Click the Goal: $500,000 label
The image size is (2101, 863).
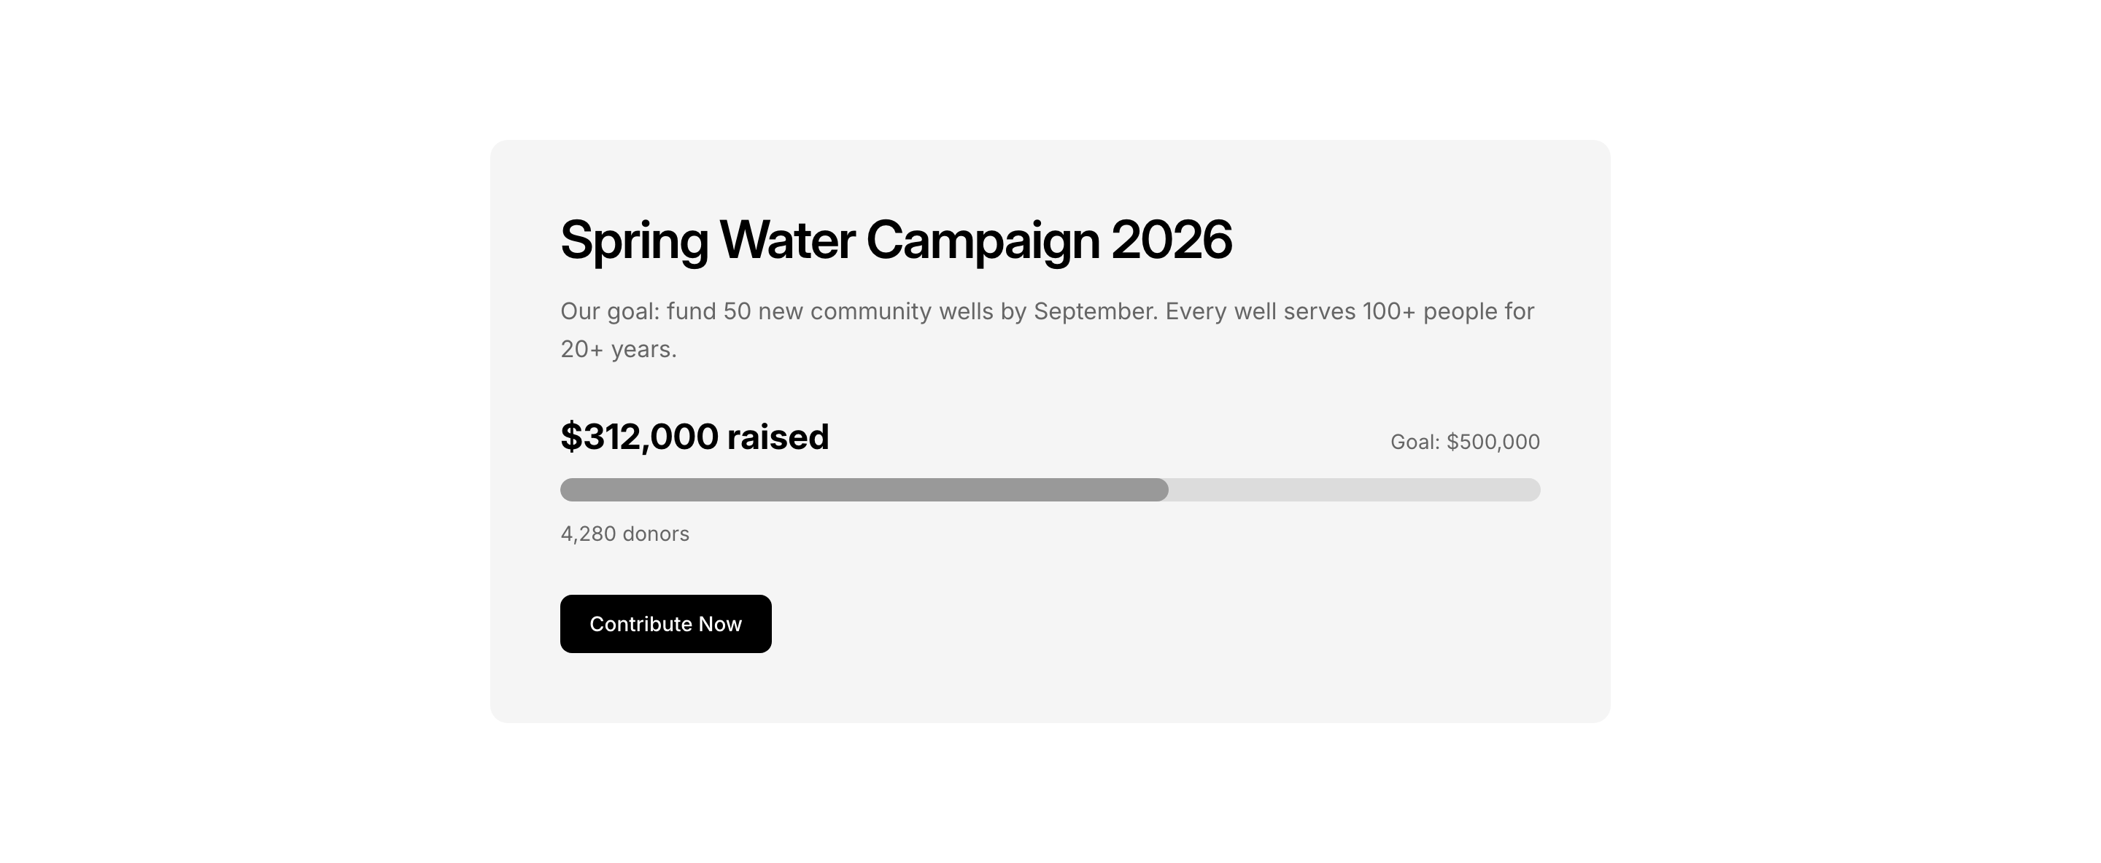point(1465,442)
